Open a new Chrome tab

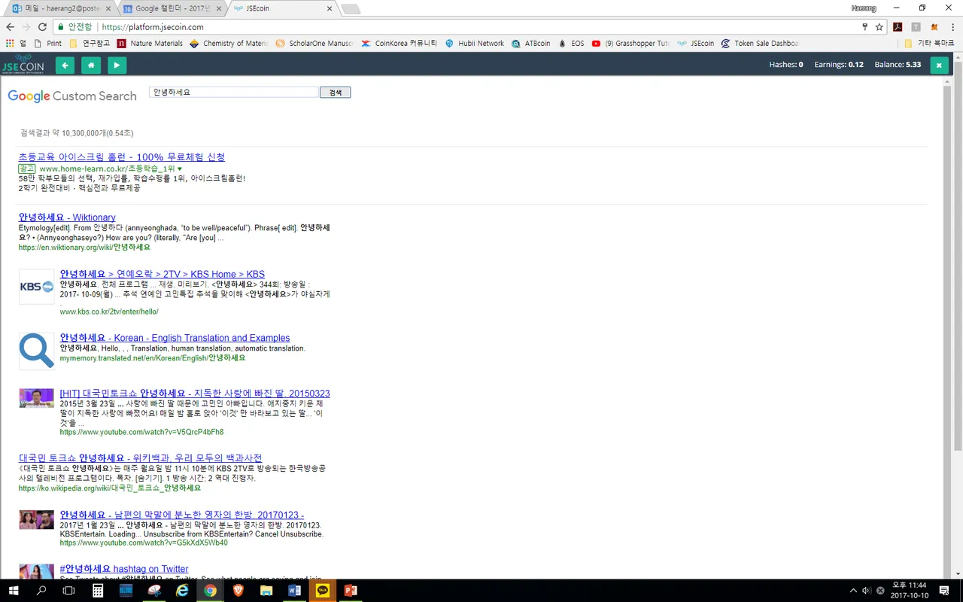(x=350, y=9)
